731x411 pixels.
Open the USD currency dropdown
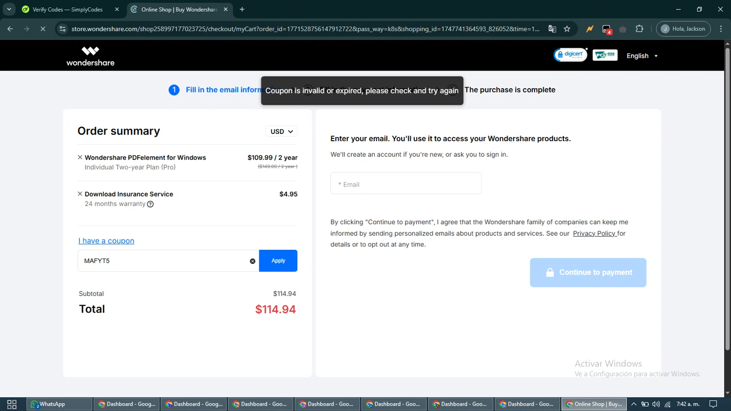tap(282, 131)
